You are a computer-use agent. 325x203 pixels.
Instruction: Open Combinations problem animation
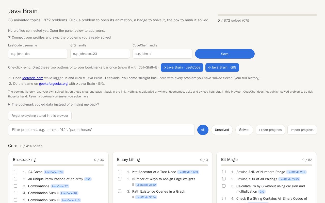pyautogui.click(x=39, y=186)
